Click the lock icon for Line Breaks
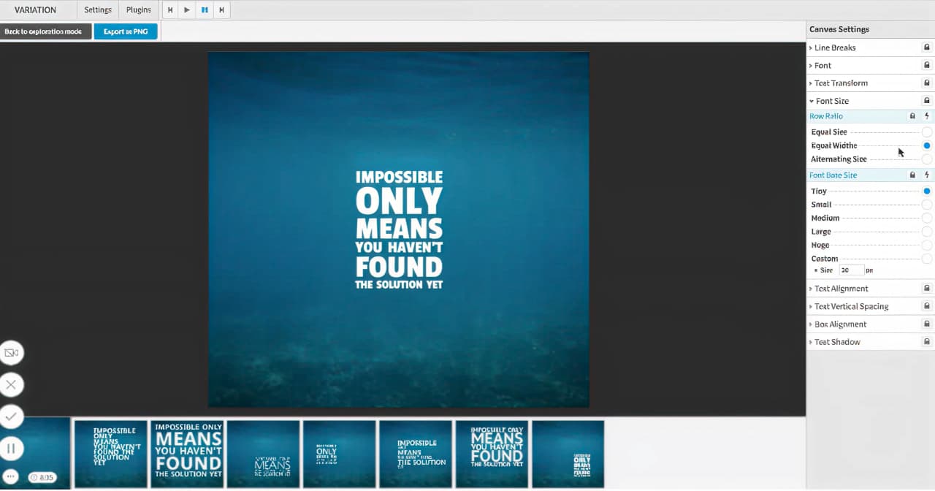 [x=927, y=47]
